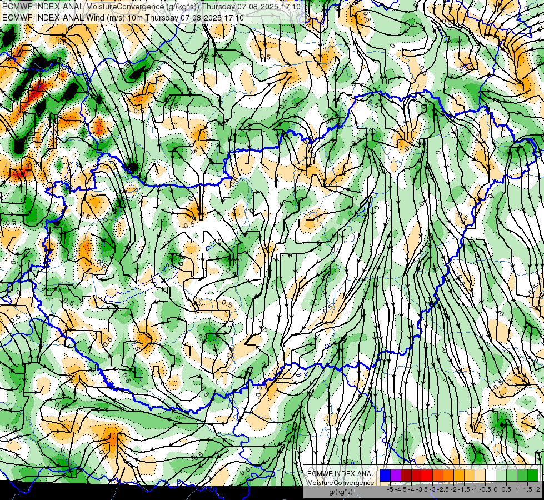The width and height of the screenshot is (544, 500).
Task: Click the -4 tick label on legend scale
Action: (x=411, y=489)
